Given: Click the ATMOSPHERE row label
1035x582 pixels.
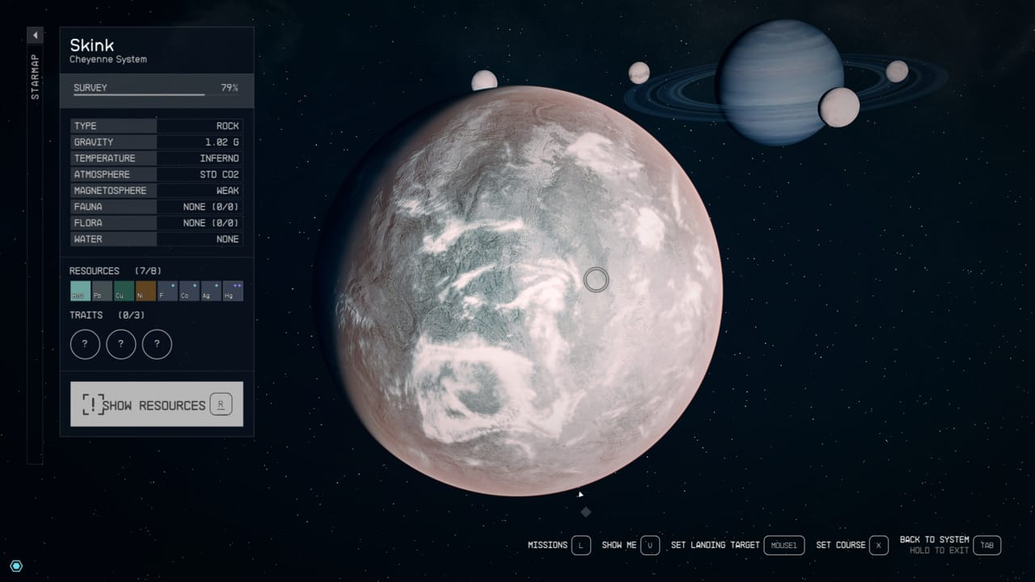Looking at the screenshot, I should tap(102, 175).
